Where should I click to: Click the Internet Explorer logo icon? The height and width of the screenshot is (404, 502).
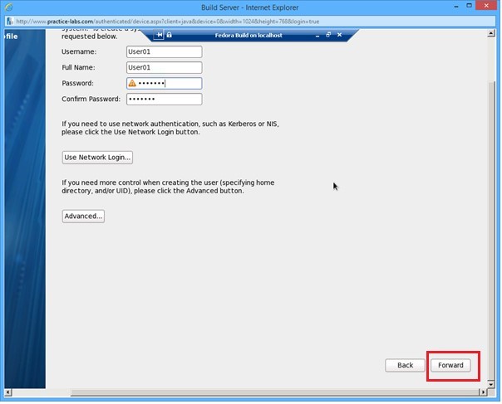[8, 7]
